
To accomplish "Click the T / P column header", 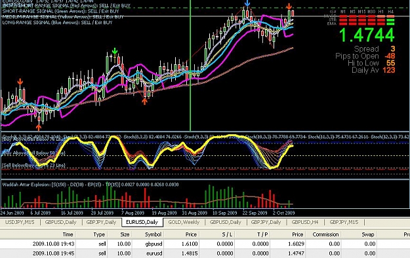I will [262, 234].
